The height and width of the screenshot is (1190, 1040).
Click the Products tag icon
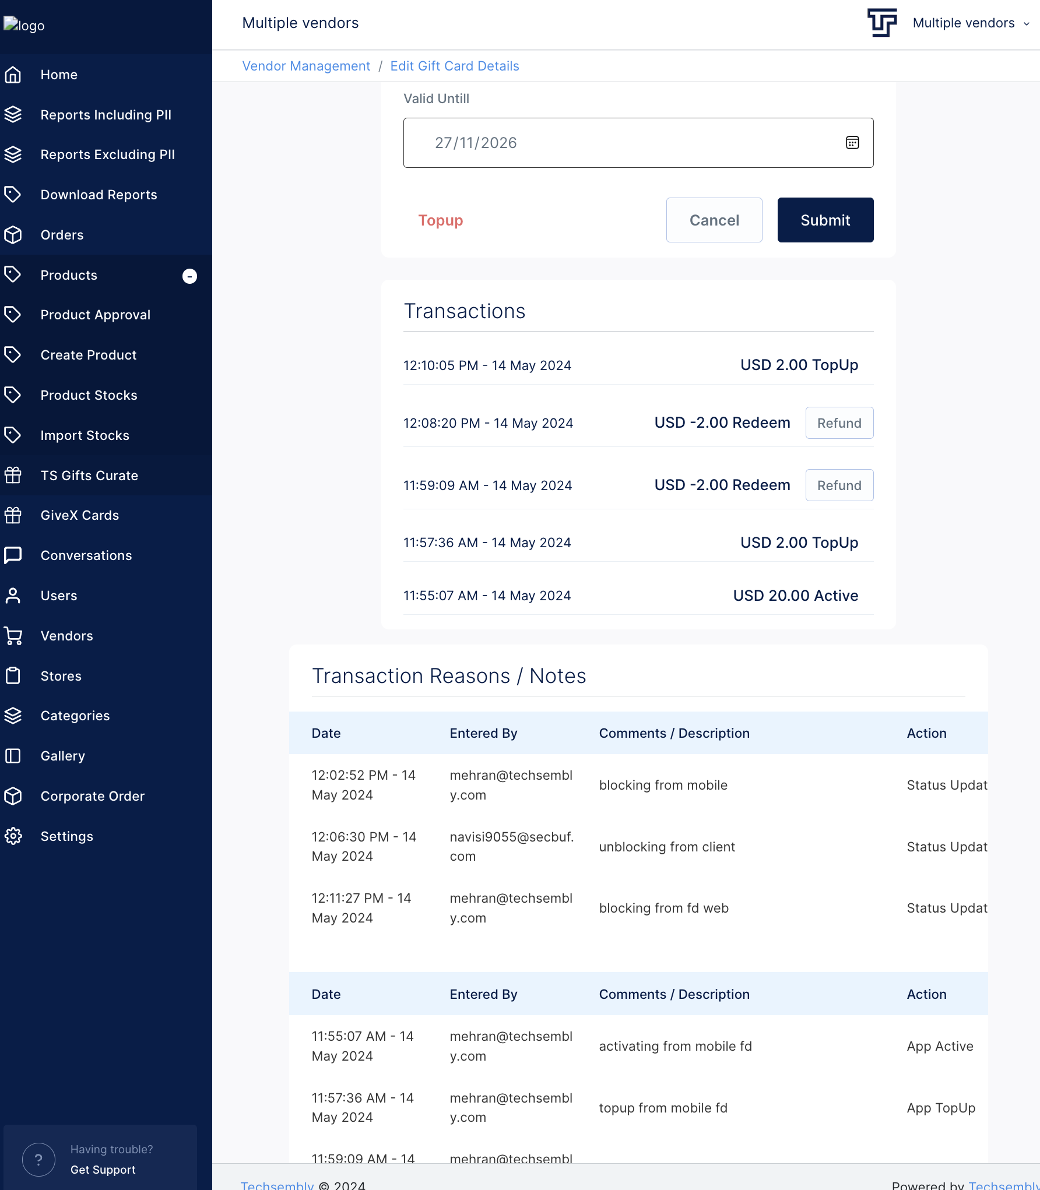pyautogui.click(x=13, y=275)
